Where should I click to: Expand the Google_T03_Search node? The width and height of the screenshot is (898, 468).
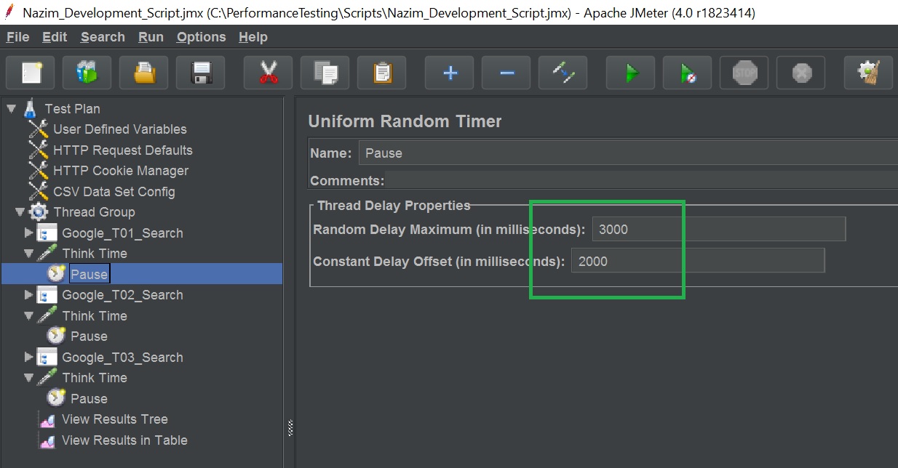[x=28, y=358]
